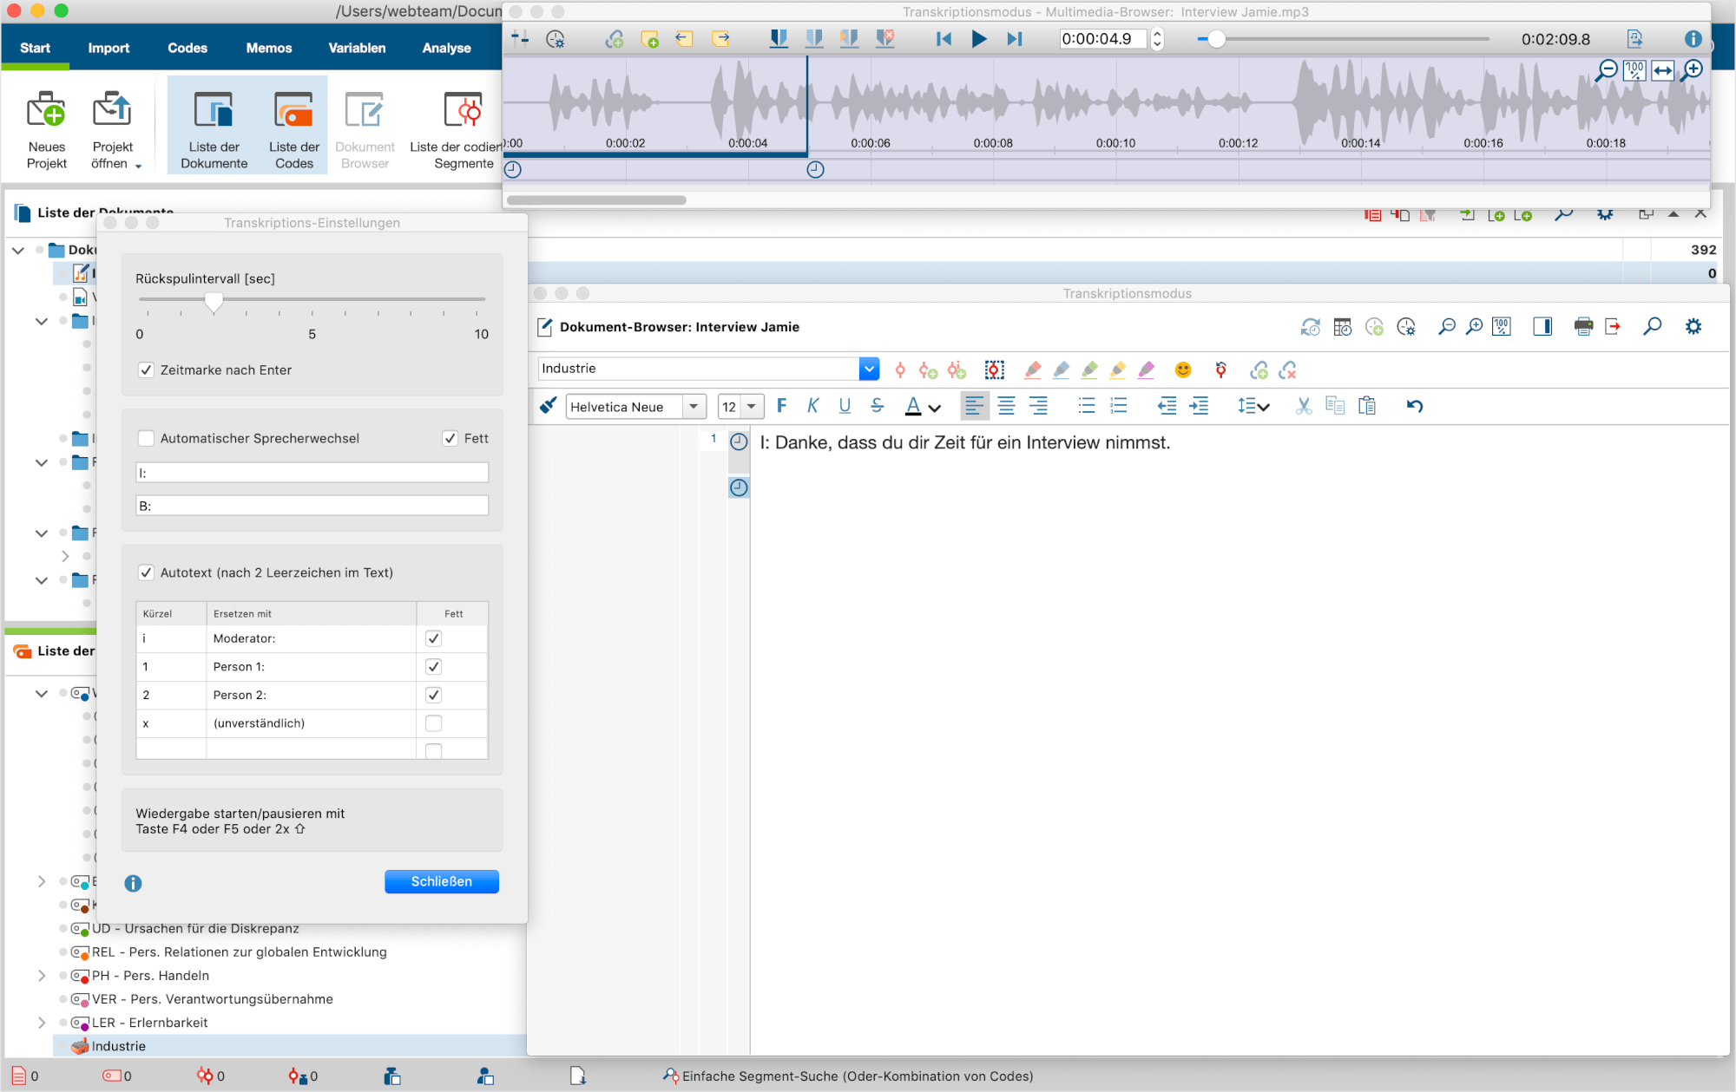Click the play button in Multimedia-Browser
This screenshot has width=1736, height=1092.
[x=978, y=39]
